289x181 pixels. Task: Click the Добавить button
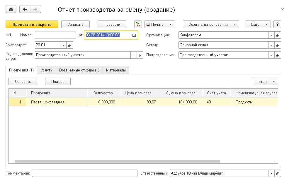tap(23, 81)
